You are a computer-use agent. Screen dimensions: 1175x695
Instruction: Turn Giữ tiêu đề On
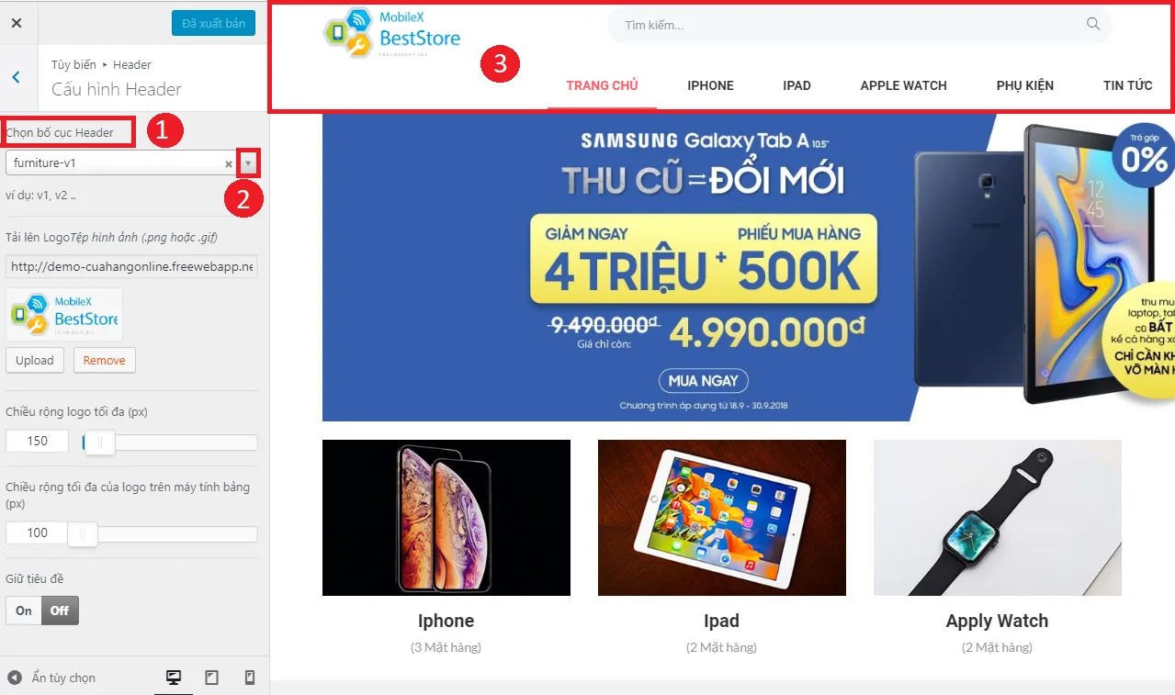pyautogui.click(x=24, y=611)
